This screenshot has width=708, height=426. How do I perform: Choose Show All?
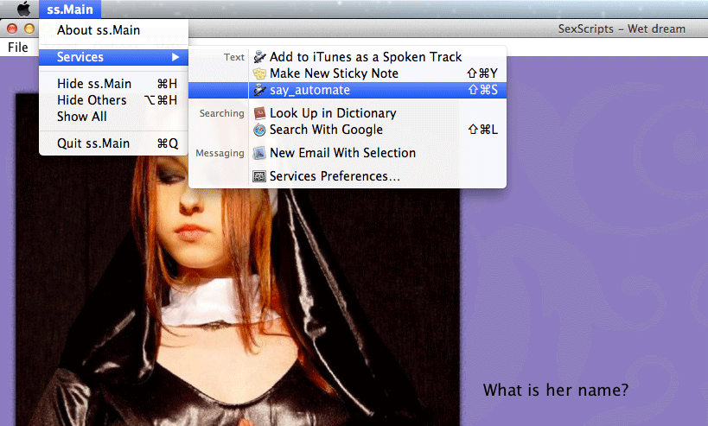[x=82, y=117]
